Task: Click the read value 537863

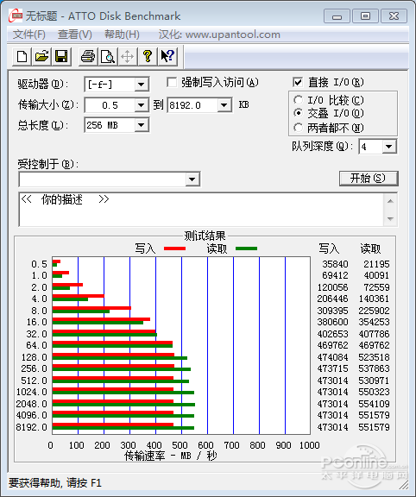Action: coord(375,368)
